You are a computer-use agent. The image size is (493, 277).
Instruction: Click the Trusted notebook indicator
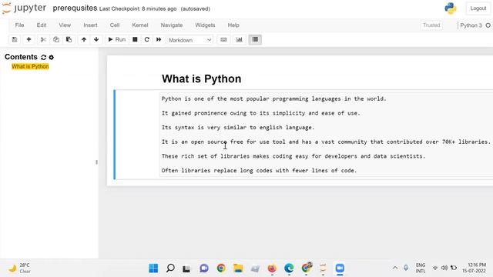(x=431, y=25)
